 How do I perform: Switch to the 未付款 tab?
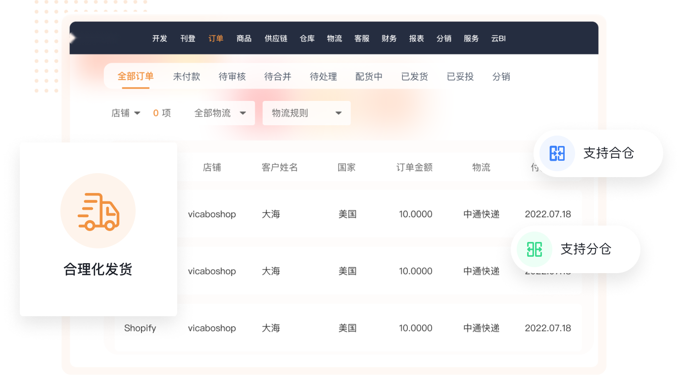187,77
